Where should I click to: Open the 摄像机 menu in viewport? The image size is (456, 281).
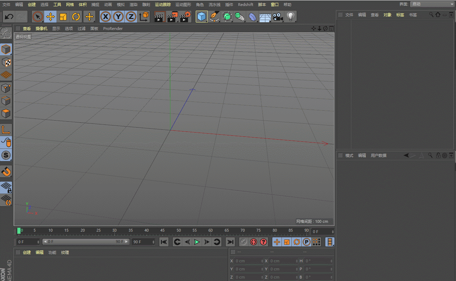tap(41, 29)
